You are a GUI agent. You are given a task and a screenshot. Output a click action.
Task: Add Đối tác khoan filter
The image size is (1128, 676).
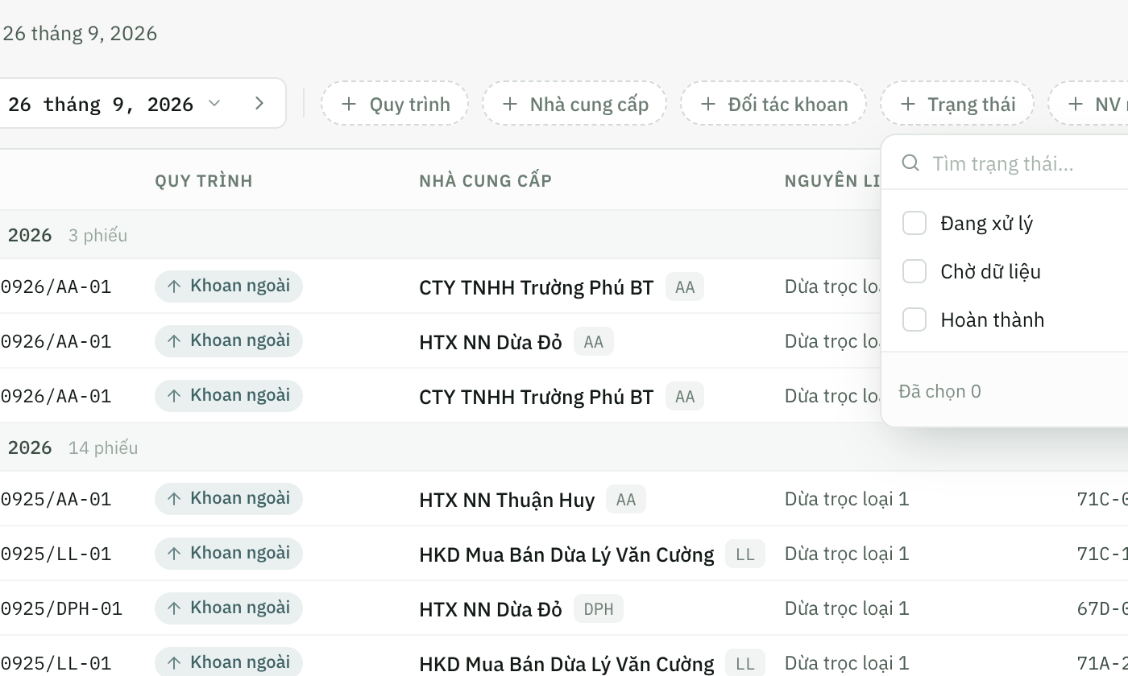[x=773, y=104]
